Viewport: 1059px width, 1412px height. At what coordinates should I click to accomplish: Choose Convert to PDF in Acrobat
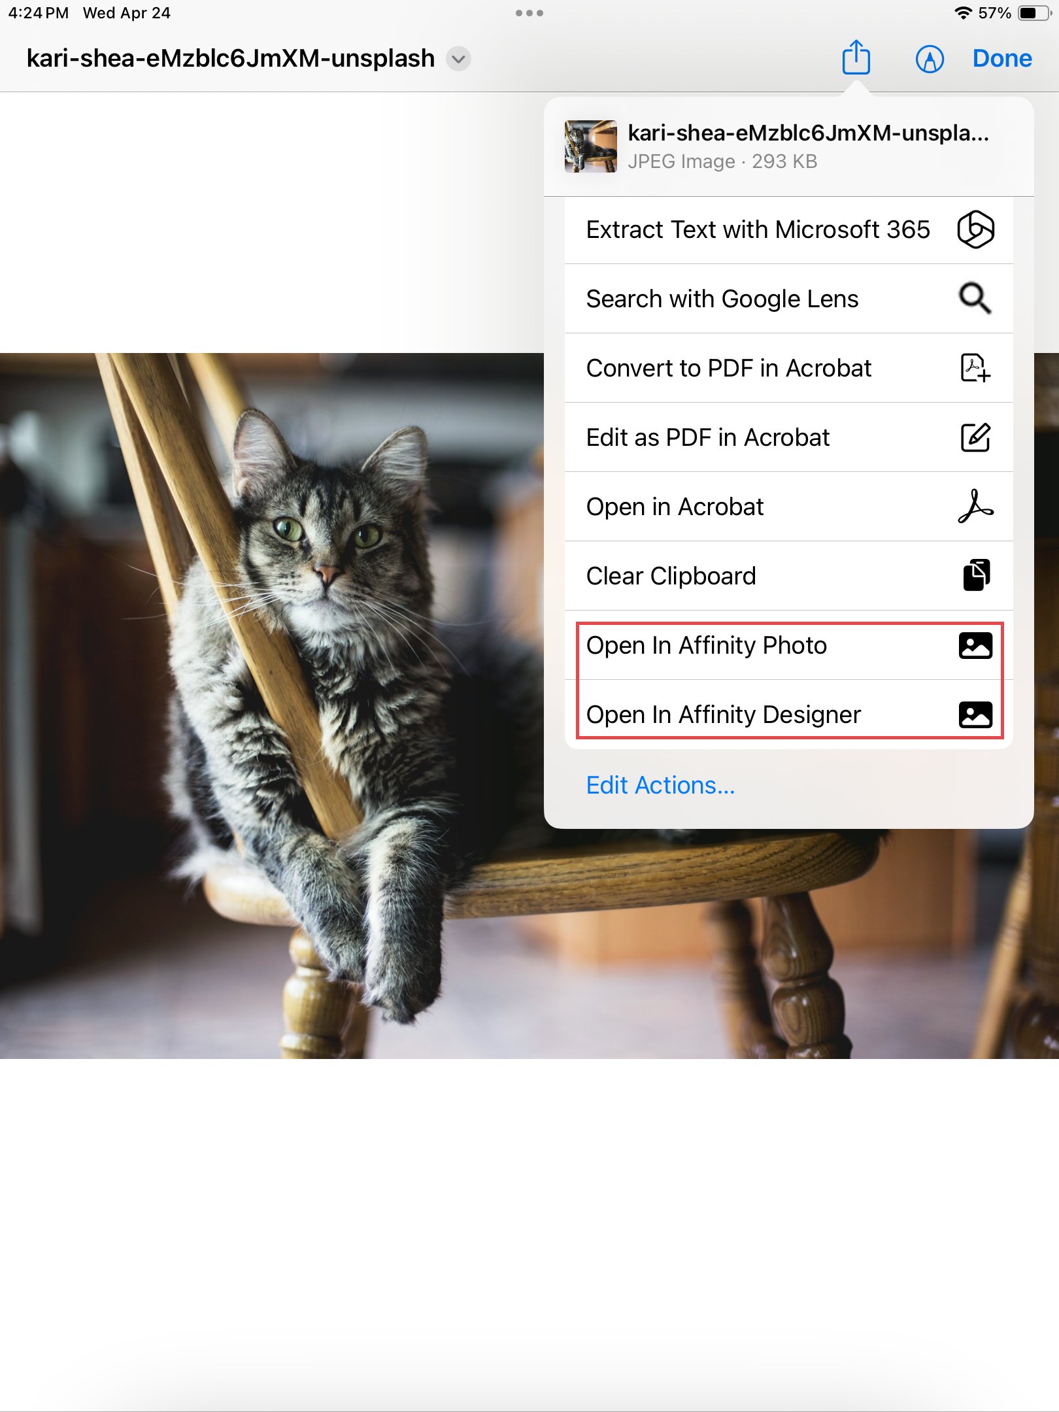(789, 368)
